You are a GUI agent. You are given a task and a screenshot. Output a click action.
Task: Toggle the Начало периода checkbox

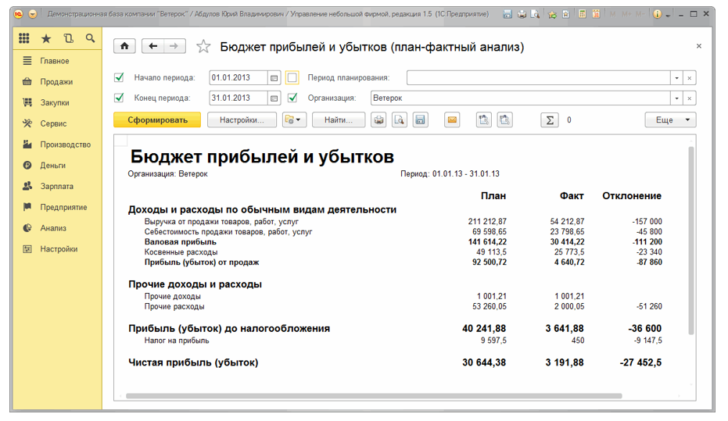click(x=120, y=78)
